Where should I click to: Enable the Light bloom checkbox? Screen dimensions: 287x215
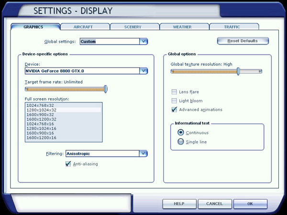pos(174,101)
